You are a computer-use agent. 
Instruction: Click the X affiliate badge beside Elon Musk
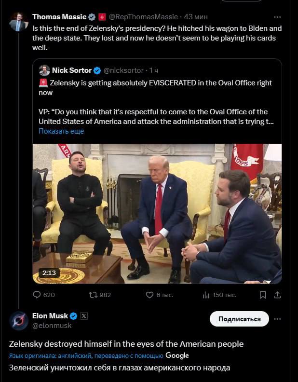(x=84, y=316)
